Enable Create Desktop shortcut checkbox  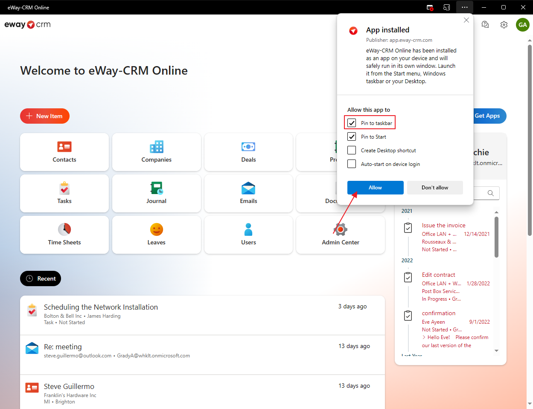(x=352, y=150)
